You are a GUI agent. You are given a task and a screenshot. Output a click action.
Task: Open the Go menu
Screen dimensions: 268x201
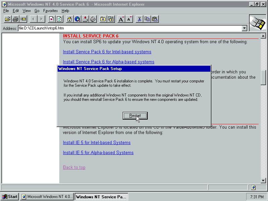point(37,11)
